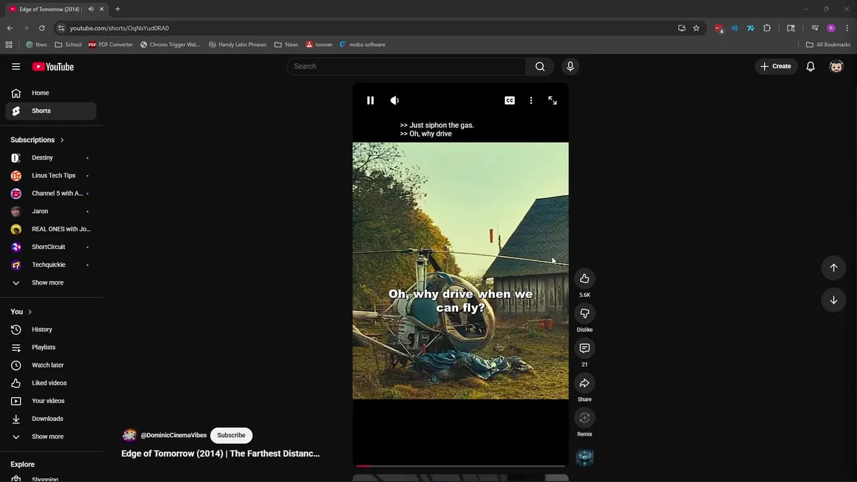Screen dimensions: 857x482
Task: Open the PDF Converter bookmark
Action: 110,45
